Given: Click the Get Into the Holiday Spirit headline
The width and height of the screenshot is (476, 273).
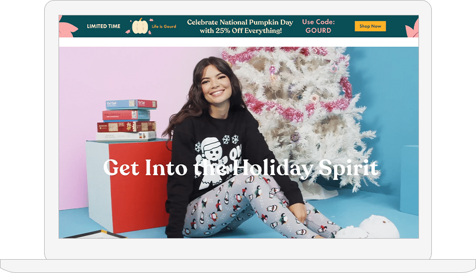Looking at the screenshot, I should (241, 167).
